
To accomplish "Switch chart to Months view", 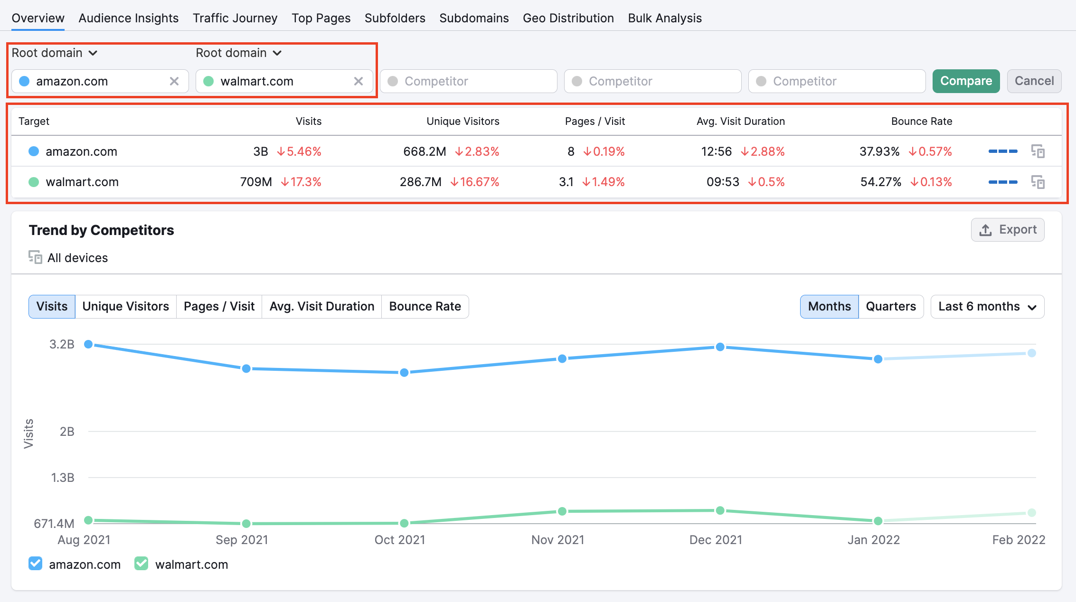I will click(x=829, y=306).
